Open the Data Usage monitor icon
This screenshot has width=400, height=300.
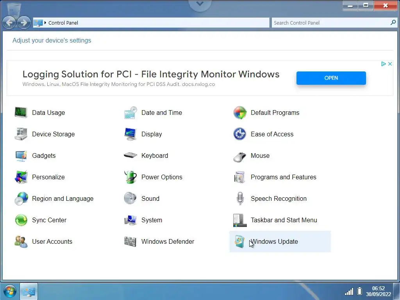coord(21,112)
